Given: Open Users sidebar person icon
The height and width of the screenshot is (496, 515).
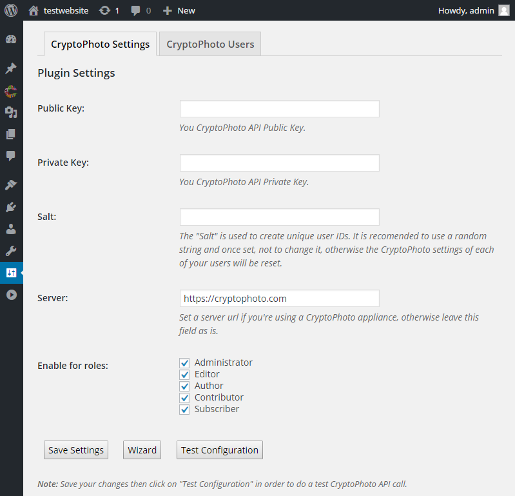Looking at the screenshot, I should 11,229.
